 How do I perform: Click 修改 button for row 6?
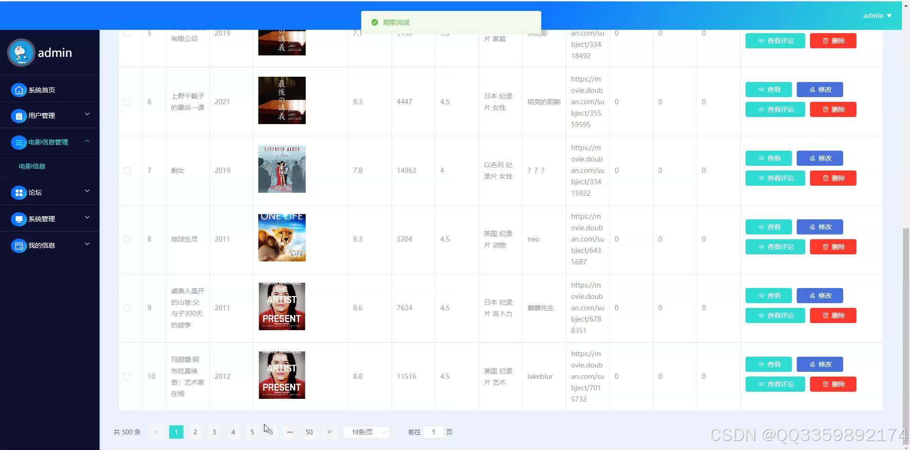click(x=820, y=90)
